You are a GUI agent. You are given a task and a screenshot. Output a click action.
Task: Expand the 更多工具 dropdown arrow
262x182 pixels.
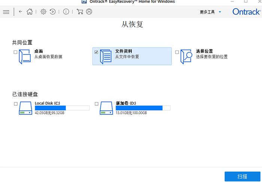(x=220, y=12)
